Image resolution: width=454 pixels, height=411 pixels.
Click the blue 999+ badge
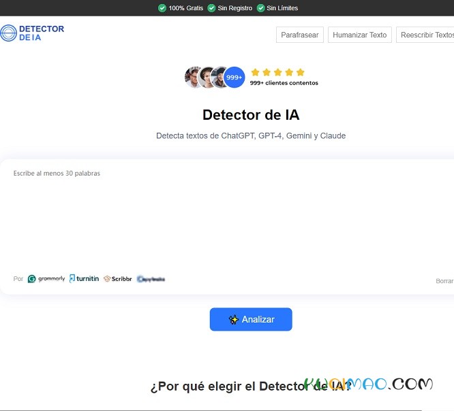pos(234,78)
